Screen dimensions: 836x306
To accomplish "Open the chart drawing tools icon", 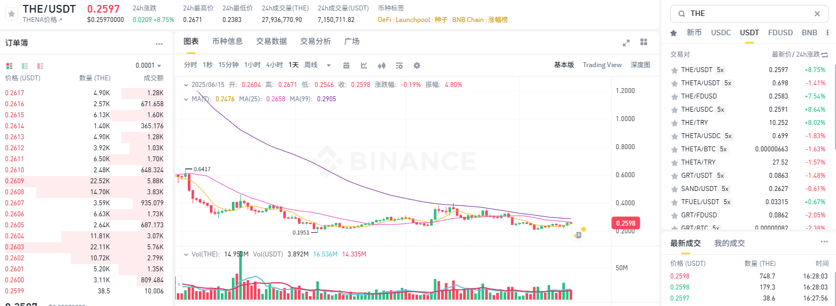I will click(346, 65).
